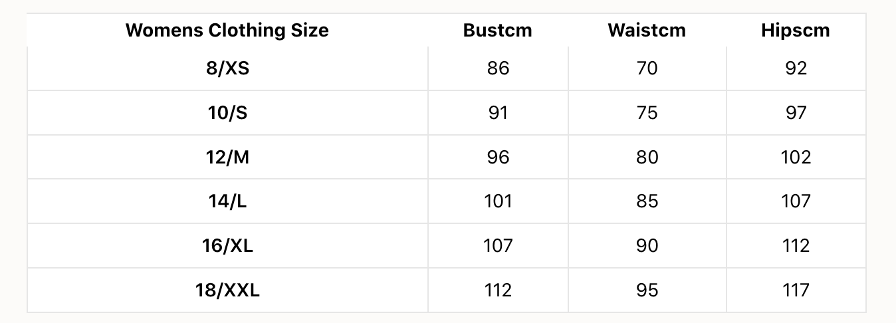Click hips value 102 for 12/M

(x=796, y=157)
